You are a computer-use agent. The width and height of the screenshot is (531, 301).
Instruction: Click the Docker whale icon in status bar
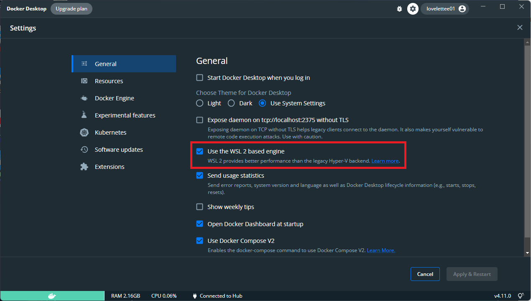click(52, 296)
